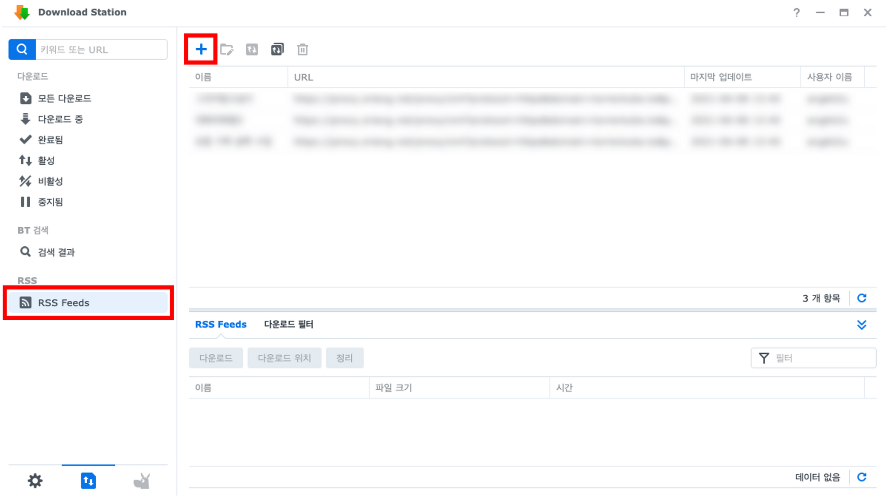Click the update feed icon

(252, 49)
